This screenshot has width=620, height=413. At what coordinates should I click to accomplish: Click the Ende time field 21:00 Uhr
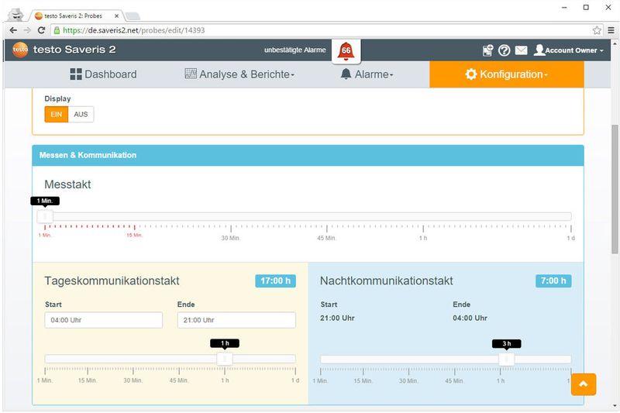(236, 320)
